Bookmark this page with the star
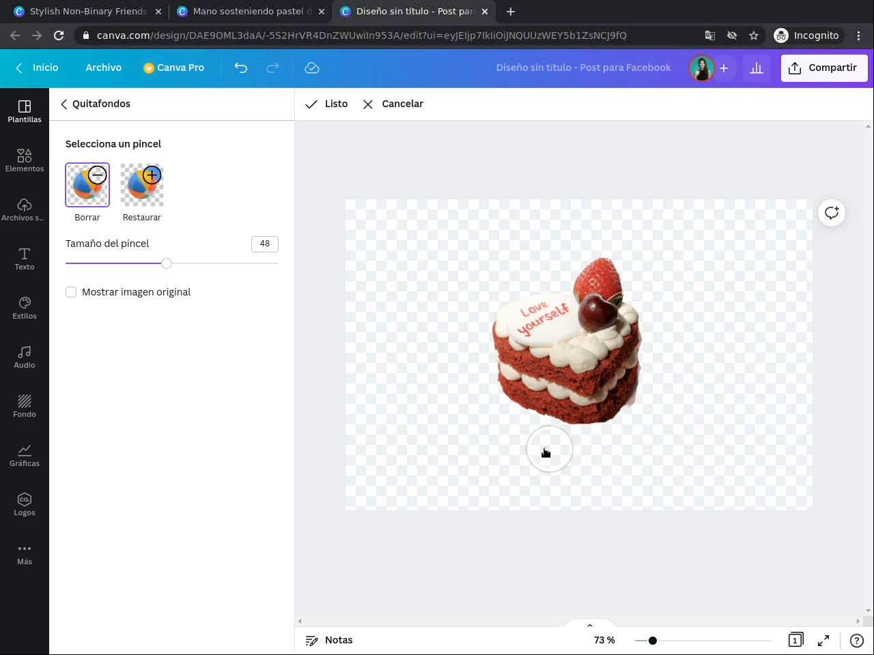The width and height of the screenshot is (874, 655). point(754,35)
